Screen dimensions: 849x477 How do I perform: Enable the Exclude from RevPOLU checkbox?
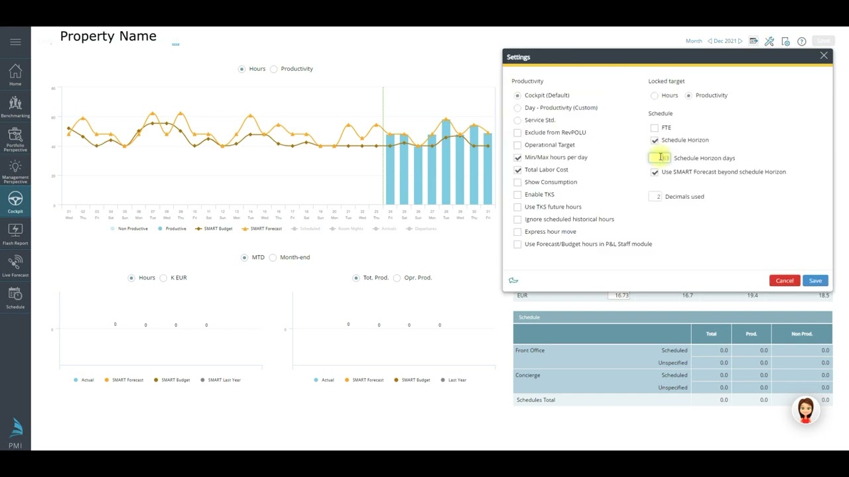click(517, 132)
